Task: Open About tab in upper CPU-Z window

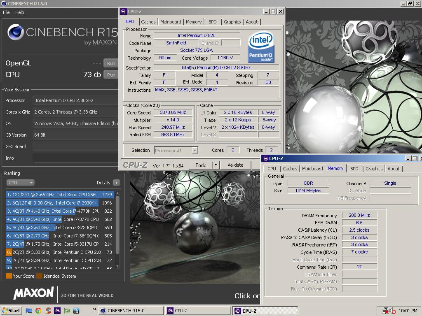Action: (x=252, y=22)
